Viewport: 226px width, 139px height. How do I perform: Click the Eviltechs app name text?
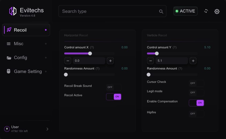(32, 10)
